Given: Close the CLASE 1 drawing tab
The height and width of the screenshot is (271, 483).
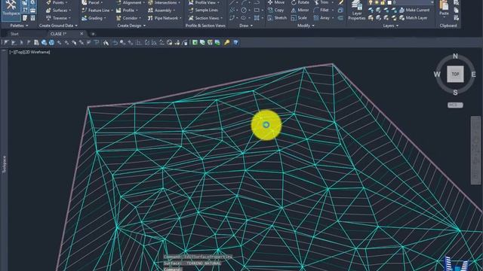Looking at the screenshot, I should point(82,34).
